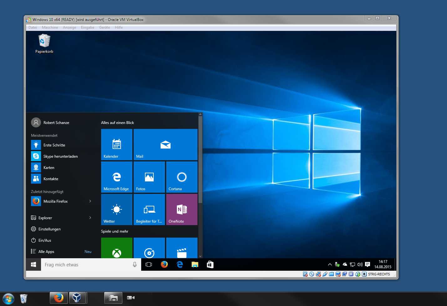447x306 pixels.
Task: Click the VirtualBox keyboard capture arrow icon
Action: 364,274
